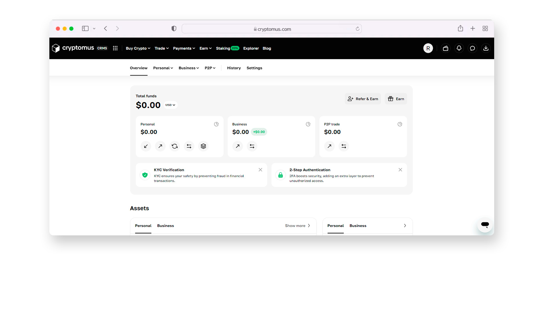The height and width of the screenshot is (310, 551).
Task: Expand the Payments dropdown menu
Action: click(184, 48)
